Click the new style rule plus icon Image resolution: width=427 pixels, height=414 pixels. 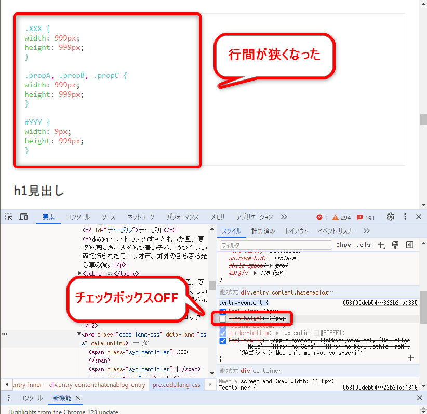(x=381, y=245)
